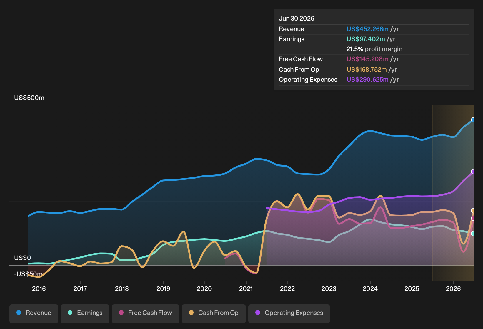Screen dimensions: 483x329
Task: Click the Earnings row label in tooltip
Action: [292, 39]
